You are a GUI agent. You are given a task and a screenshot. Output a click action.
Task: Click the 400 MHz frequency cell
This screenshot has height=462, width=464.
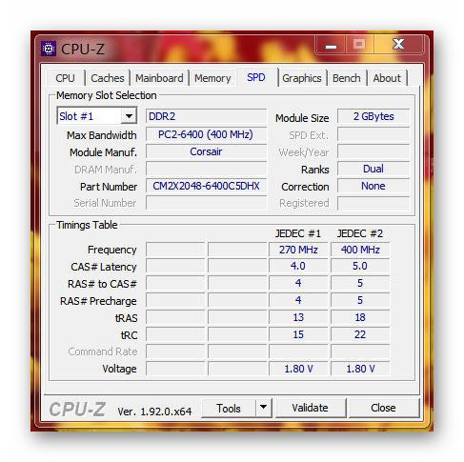[360, 250]
